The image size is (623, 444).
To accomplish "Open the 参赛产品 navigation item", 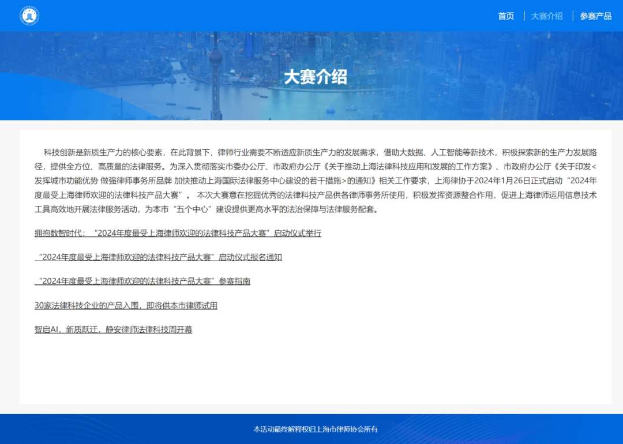I will (x=596, y=16).
